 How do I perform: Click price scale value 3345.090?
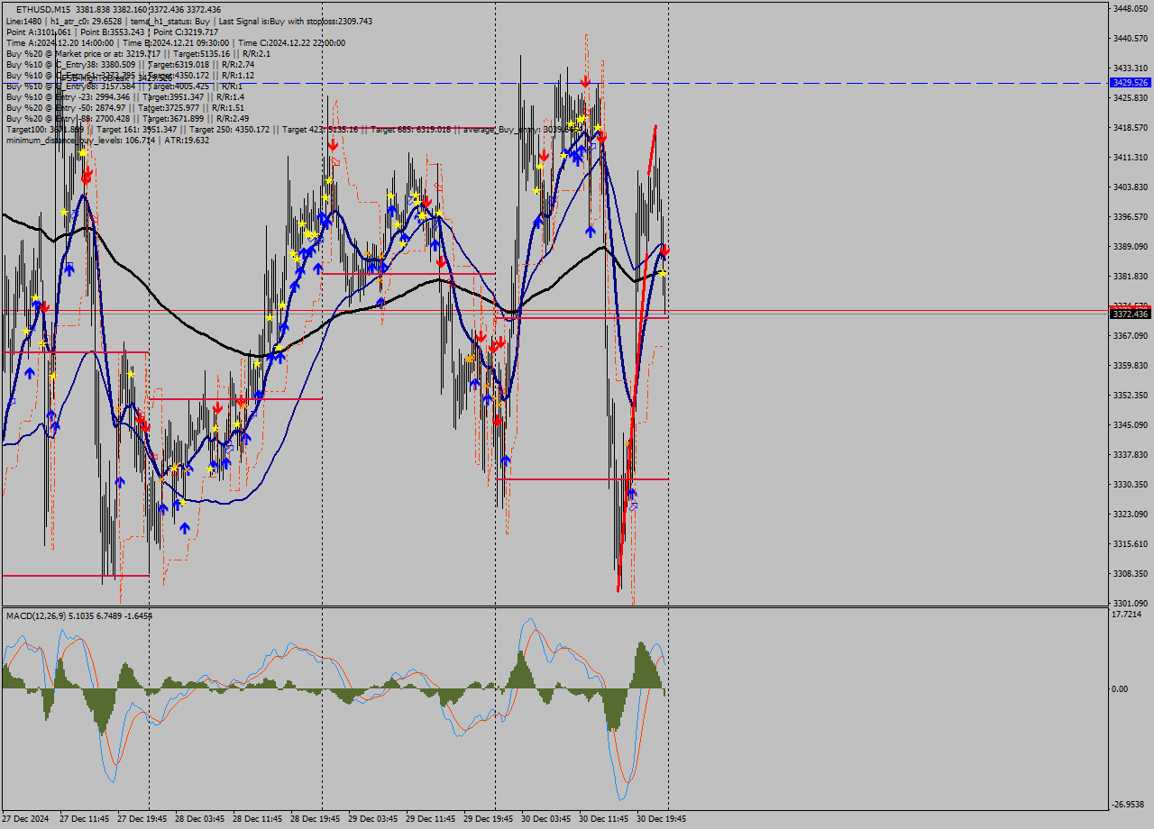1130,424
